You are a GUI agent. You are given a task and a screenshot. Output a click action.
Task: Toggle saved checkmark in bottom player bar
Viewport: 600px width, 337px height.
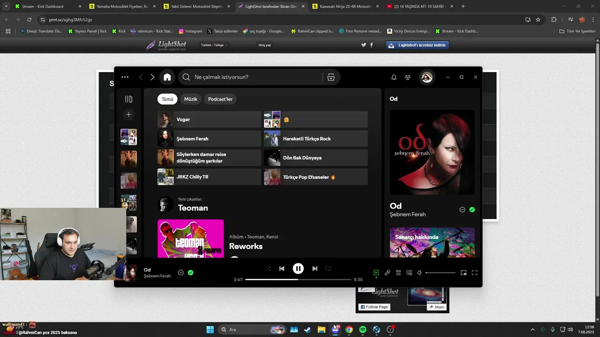[x=190, y=272]
